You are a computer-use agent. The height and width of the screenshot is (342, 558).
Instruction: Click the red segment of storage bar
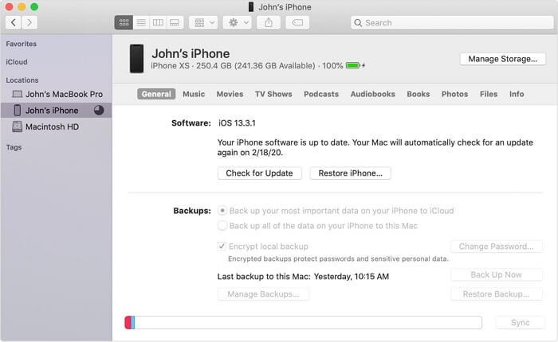pos(128,322)
